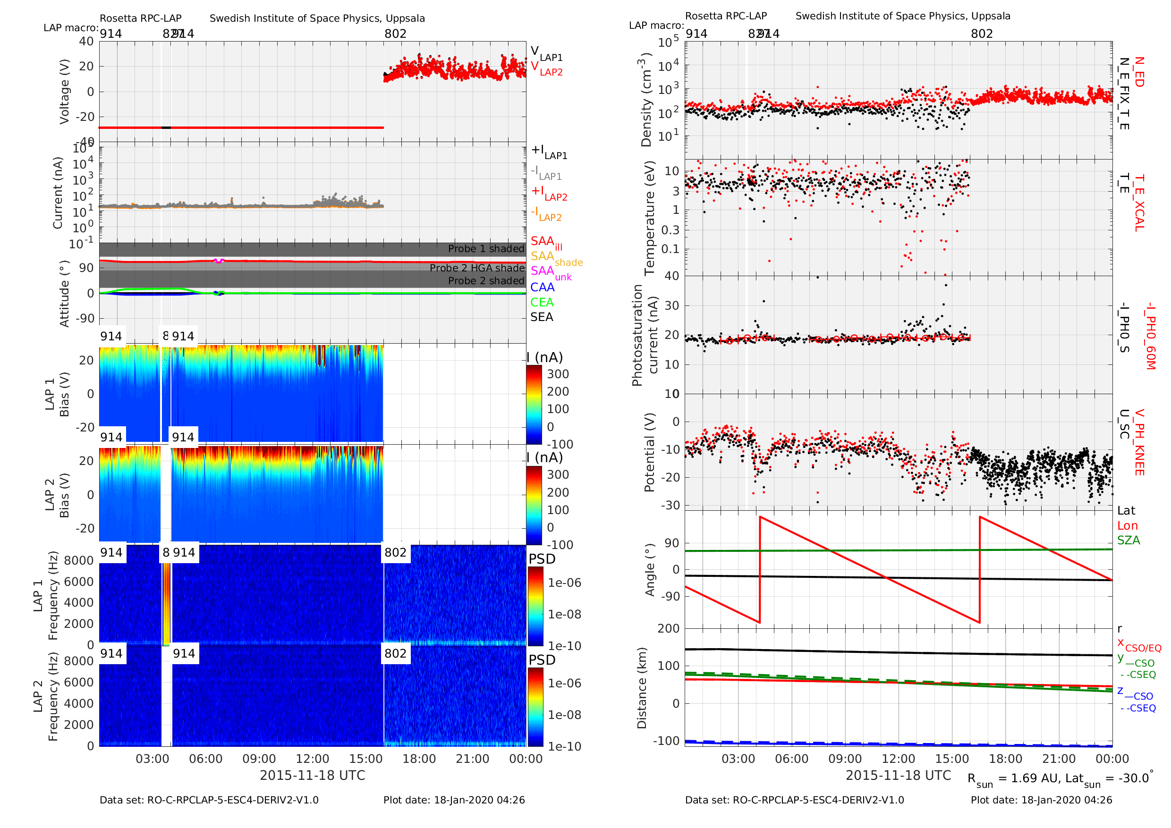
Task: Select the red Lon legend entry
Action: point(1128,526)
